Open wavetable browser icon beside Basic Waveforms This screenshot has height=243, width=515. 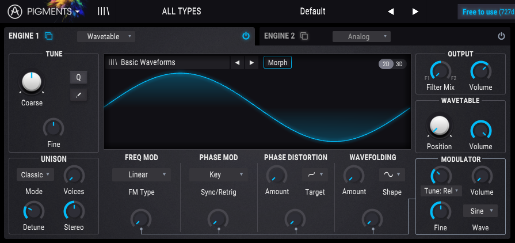(113, 62)
